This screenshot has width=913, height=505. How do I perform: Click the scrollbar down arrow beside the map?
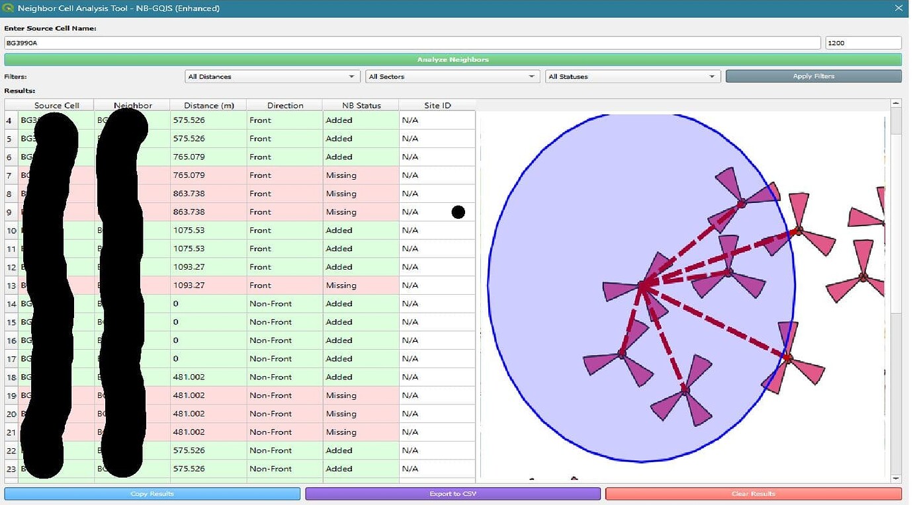(x=896, y=479)
